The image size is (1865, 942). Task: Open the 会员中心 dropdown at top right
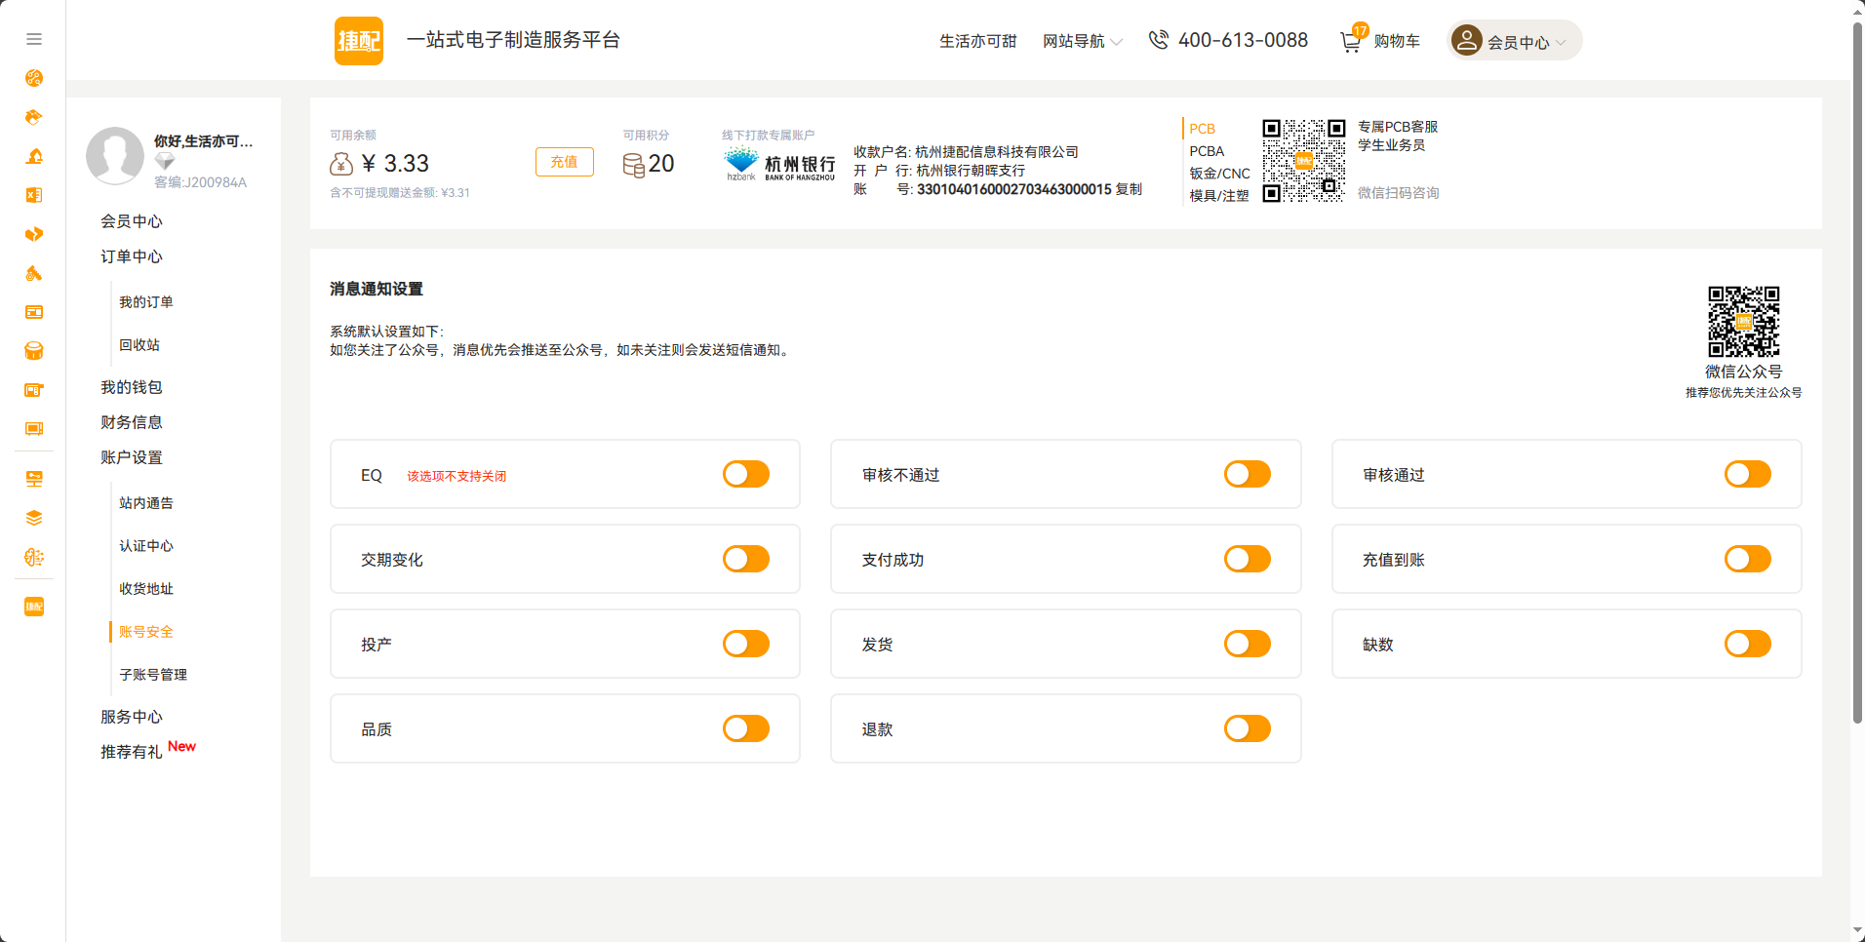1513,41
